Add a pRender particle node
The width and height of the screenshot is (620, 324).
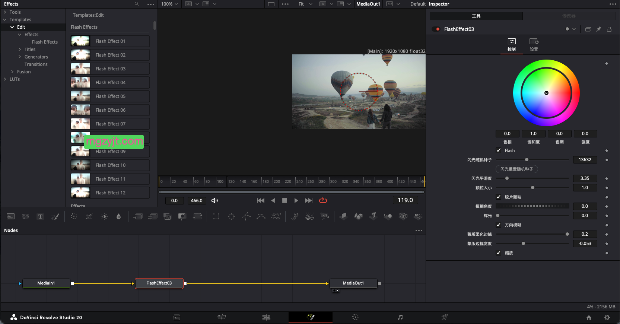pos(325,216)
